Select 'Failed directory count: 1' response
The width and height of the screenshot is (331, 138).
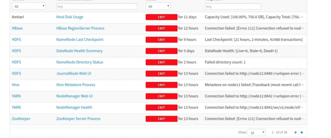[225, 62]
